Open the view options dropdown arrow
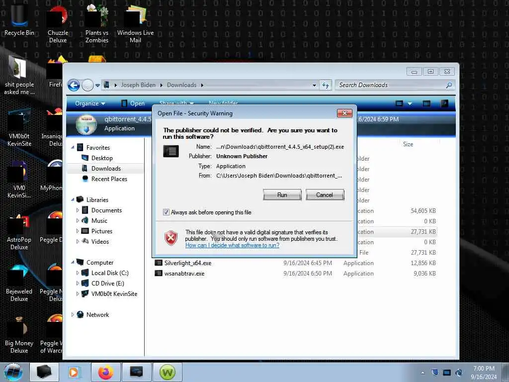 pos(410,103)
